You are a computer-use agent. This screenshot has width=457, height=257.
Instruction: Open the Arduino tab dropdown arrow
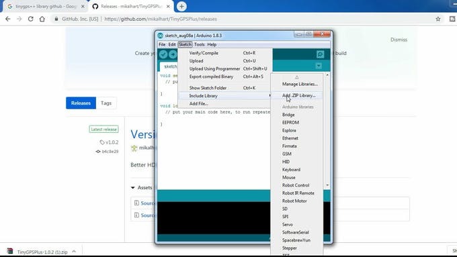click(x=319, y=66)
